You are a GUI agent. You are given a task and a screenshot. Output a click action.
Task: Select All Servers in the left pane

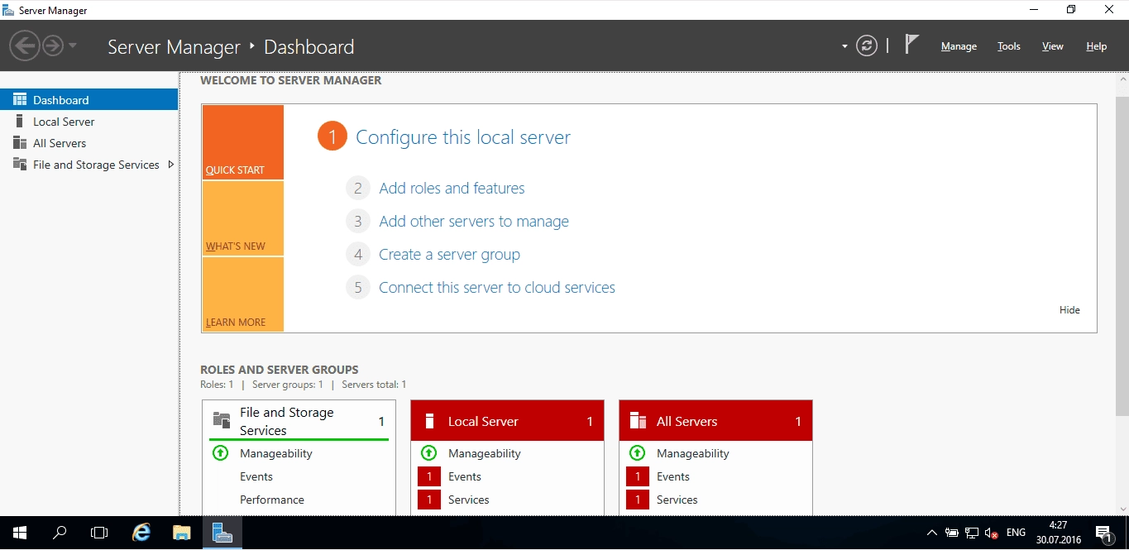click(89, 143)
